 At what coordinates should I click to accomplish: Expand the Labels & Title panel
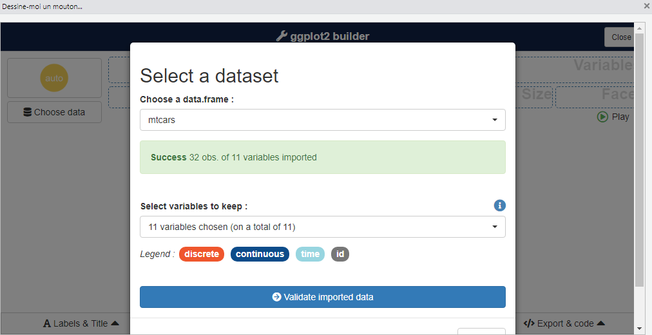point(81,323)
